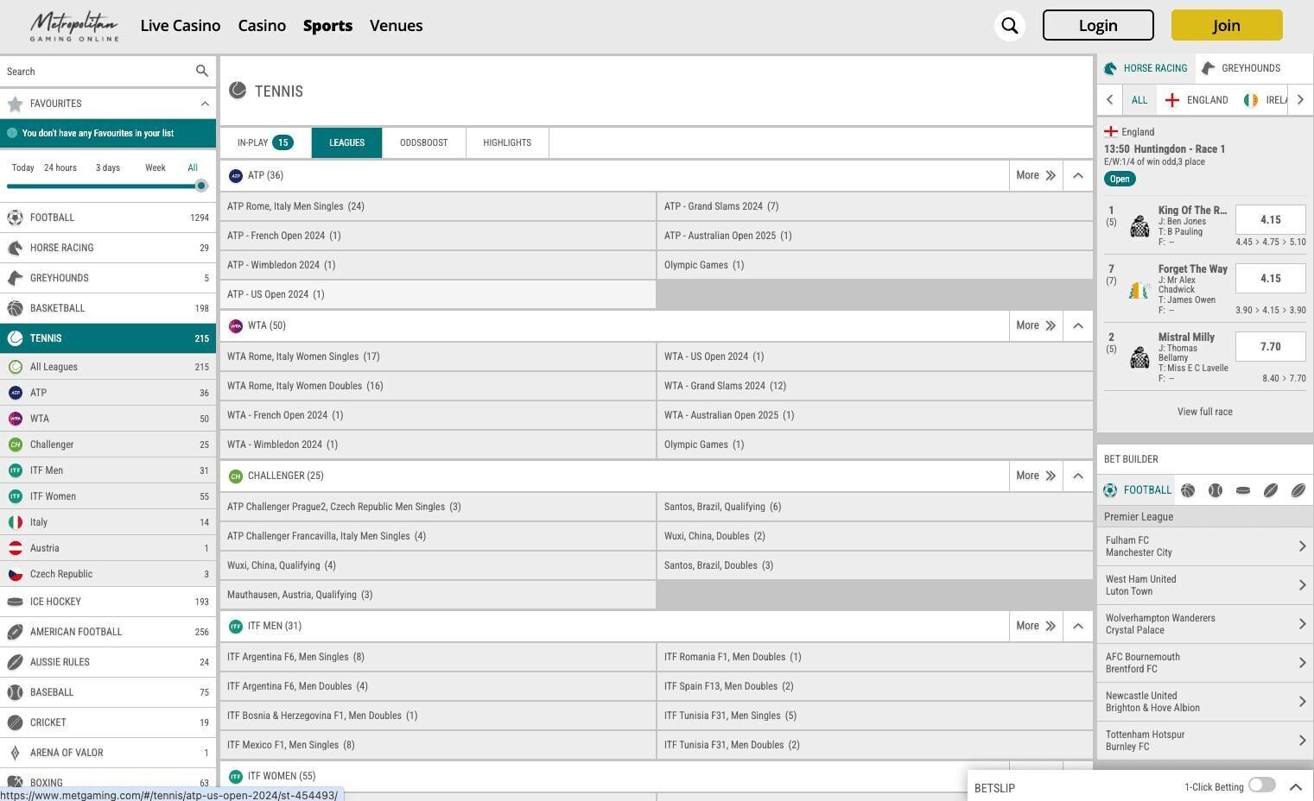Image resolution: width=1314 pixels, height=801 pixels.
Task: Open WTA - Grand Slams 2024 league
Action: tap(875, 386)
